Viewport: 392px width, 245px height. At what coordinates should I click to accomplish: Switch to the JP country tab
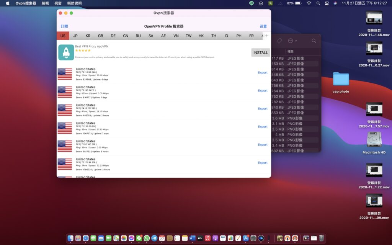(x=75, y=36)
